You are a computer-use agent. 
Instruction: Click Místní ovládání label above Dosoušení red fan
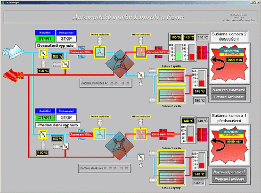tap(141, 34)
